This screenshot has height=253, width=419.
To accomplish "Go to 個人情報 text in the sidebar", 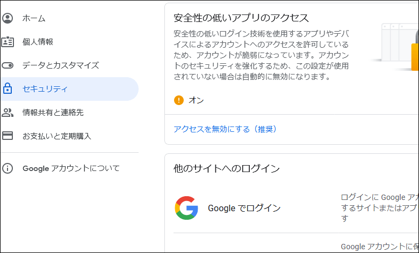I will point(38,42).
